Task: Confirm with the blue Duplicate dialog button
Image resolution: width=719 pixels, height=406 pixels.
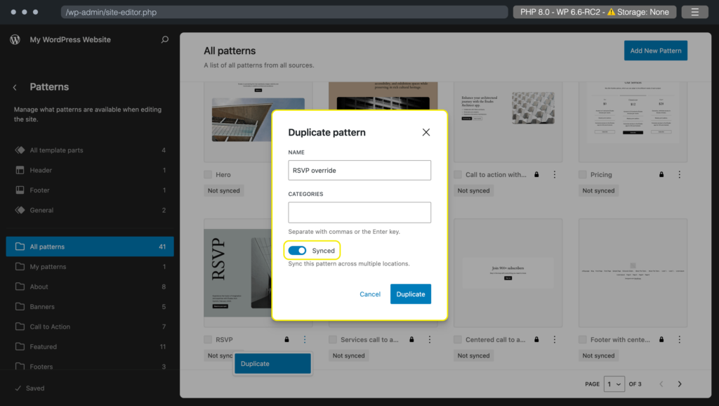Action: tap(410, 294)
